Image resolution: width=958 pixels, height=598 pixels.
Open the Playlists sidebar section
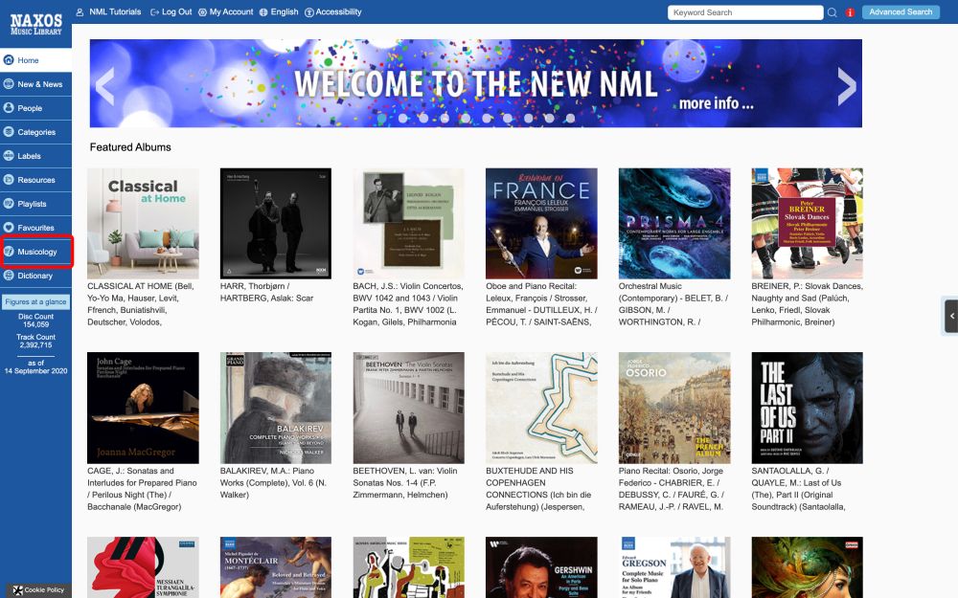click(35, 204)
